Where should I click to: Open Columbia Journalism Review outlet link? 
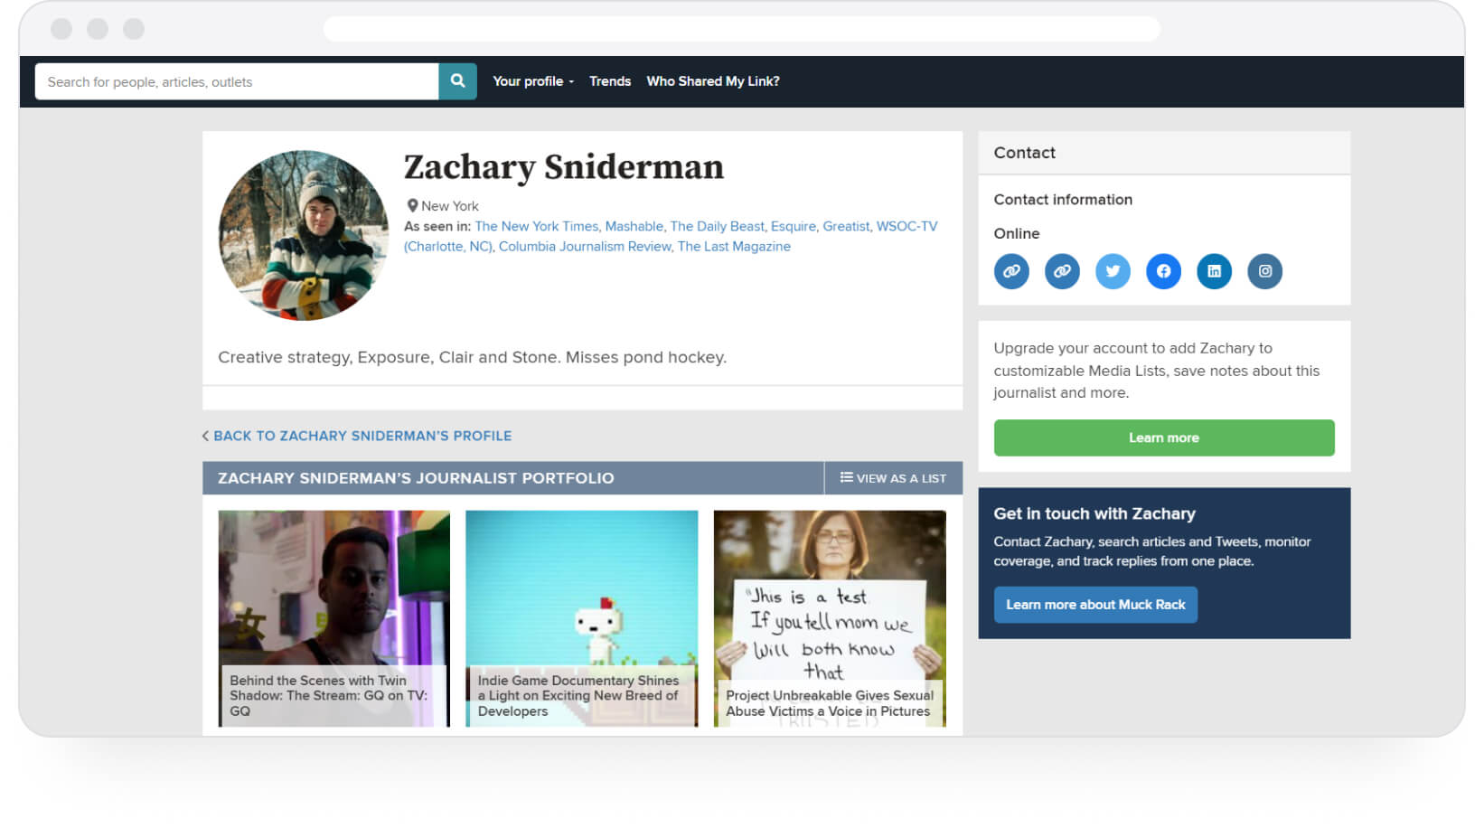(585, 246)
